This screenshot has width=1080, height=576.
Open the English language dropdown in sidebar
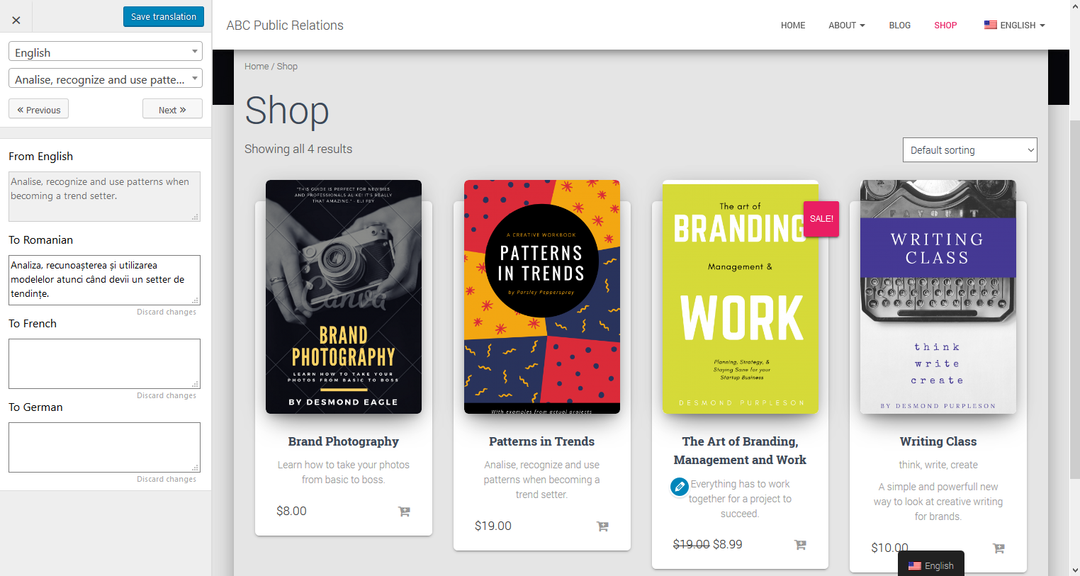click(x=105, y=52)
